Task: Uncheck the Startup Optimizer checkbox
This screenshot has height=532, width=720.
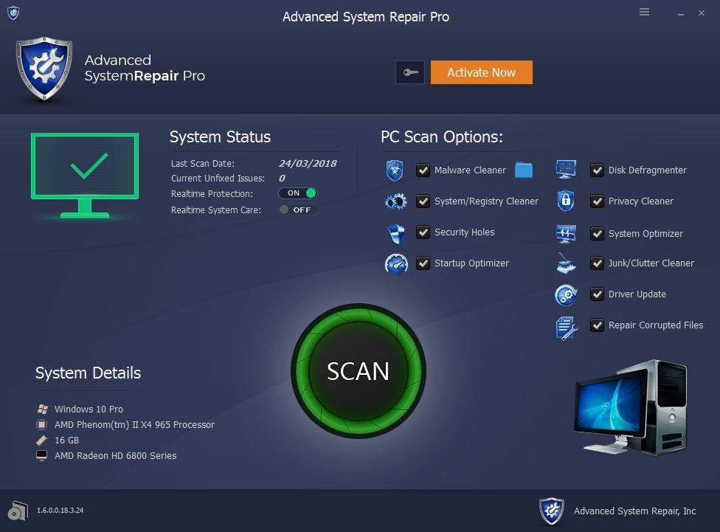Action: [423, 263]
